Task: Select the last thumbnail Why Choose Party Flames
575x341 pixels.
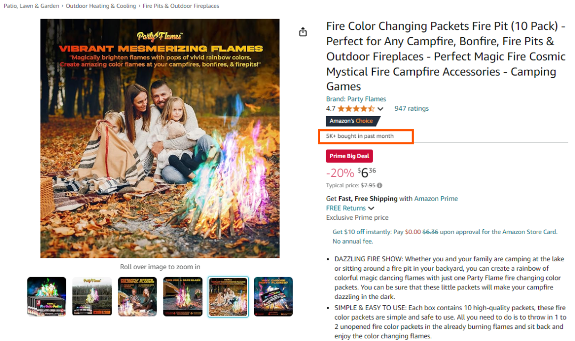Action: point(273,296)
